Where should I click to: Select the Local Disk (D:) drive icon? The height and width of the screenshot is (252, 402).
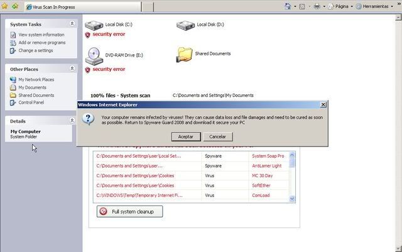click(186, 26)
